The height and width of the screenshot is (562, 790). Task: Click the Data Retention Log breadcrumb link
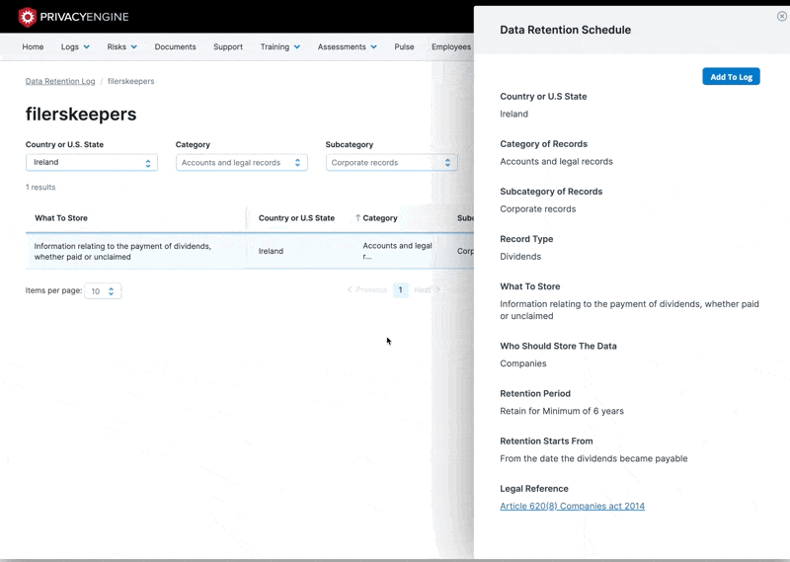(60, 81)
